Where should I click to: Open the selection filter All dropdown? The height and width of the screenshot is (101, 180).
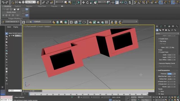click(x=59, y=2)
